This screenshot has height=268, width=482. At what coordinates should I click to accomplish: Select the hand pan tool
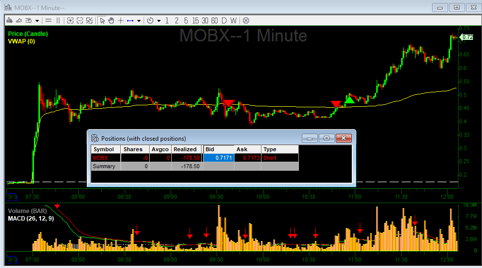[x=111, y=20]
